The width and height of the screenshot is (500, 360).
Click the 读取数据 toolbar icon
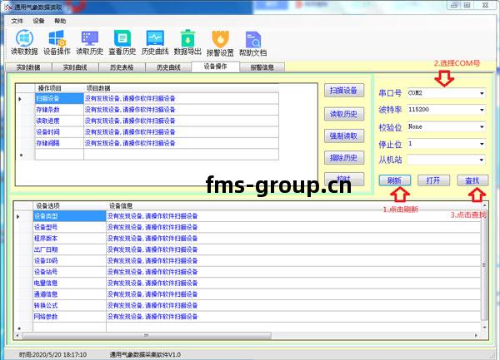click(25, 39)
